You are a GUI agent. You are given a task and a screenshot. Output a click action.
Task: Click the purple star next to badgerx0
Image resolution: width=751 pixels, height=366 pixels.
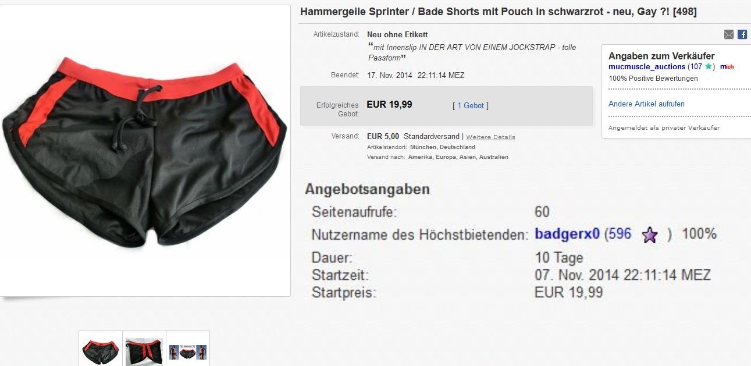pos(650,235)
